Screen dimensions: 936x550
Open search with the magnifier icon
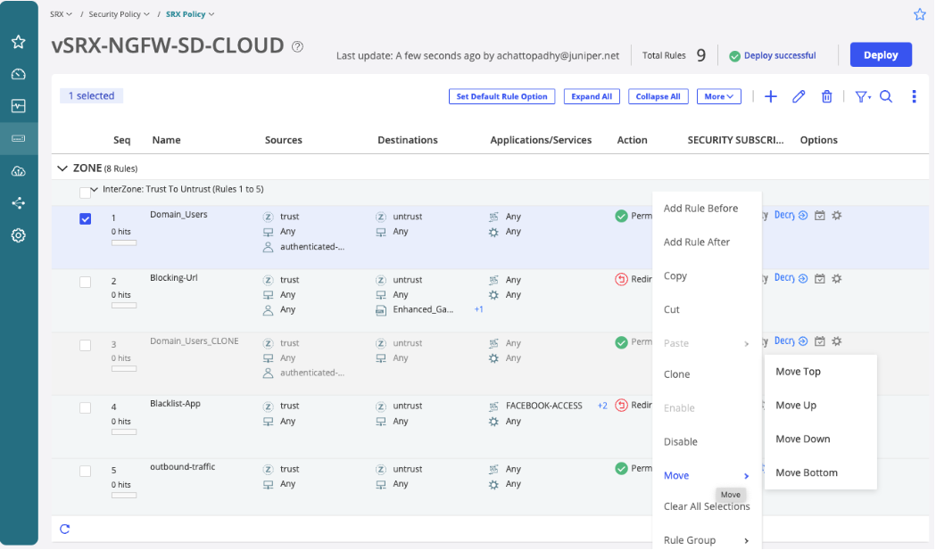(x=888, y=96)
